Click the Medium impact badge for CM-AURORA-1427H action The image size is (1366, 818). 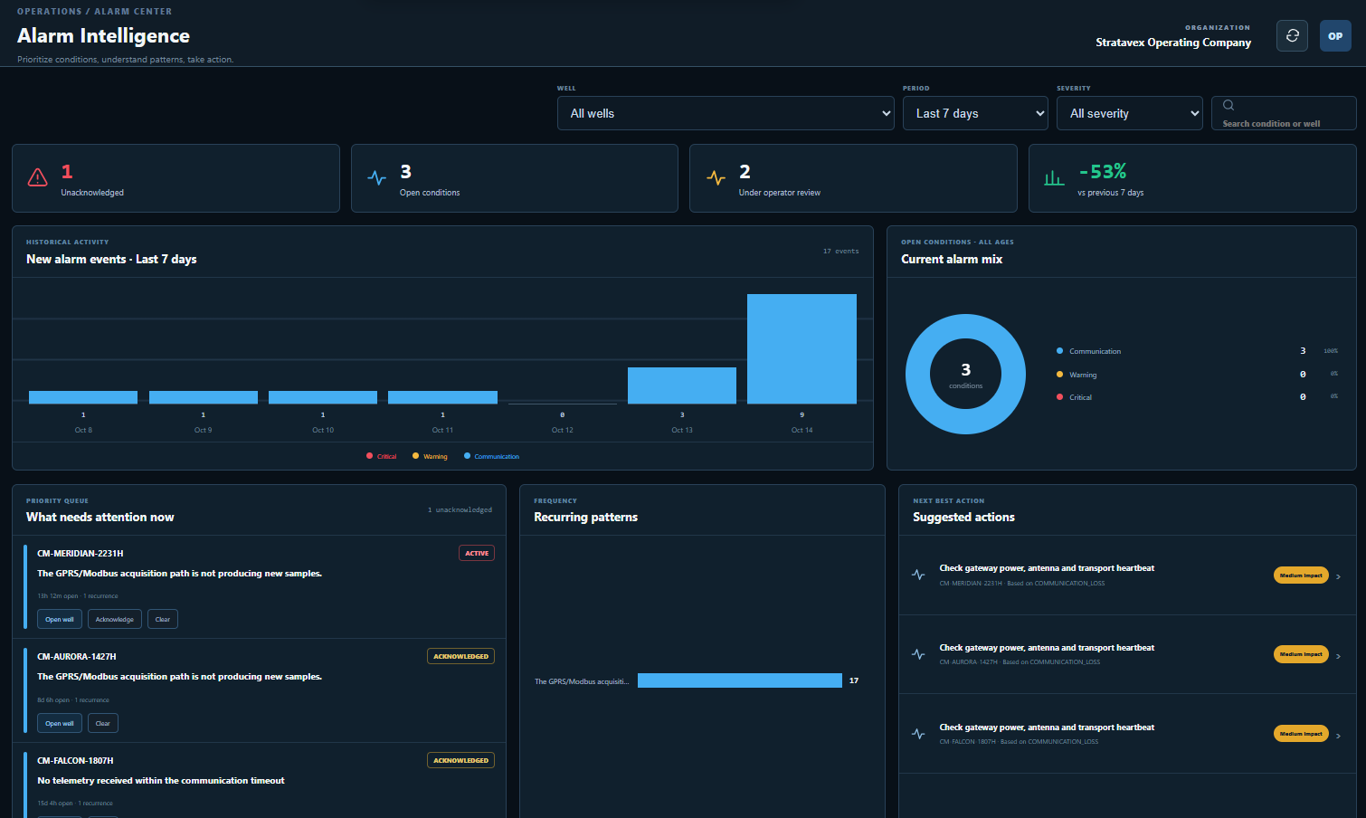[x=1301, y=654]
